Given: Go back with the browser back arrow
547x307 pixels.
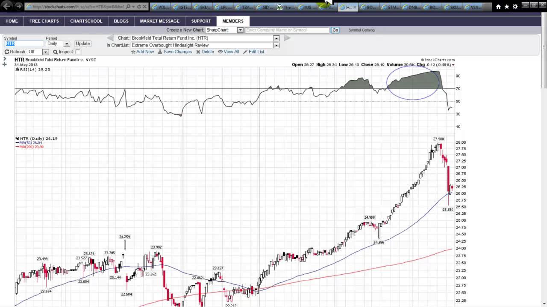Looking at the screenshot, I should 7,6.
